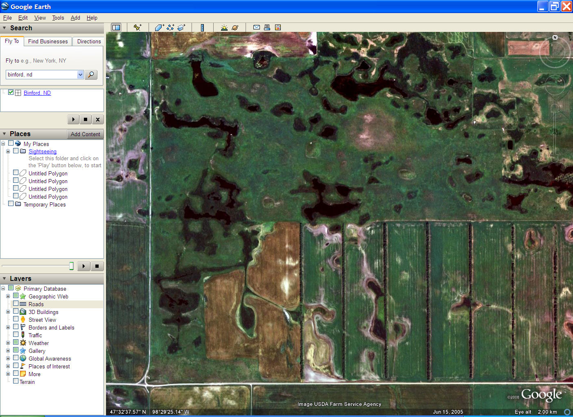Collapse the Layers panel header triangle
The height and width of the screenshot is (417, 573).
tap(5, 279)
